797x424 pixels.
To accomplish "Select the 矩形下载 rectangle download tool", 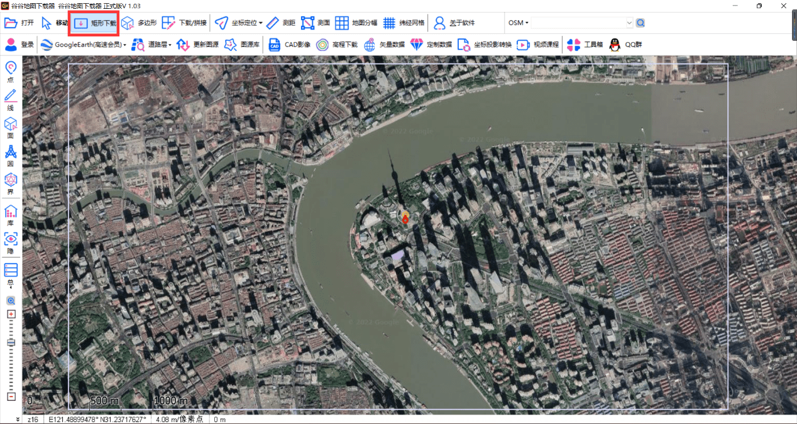I will click(x=94, y=23).
